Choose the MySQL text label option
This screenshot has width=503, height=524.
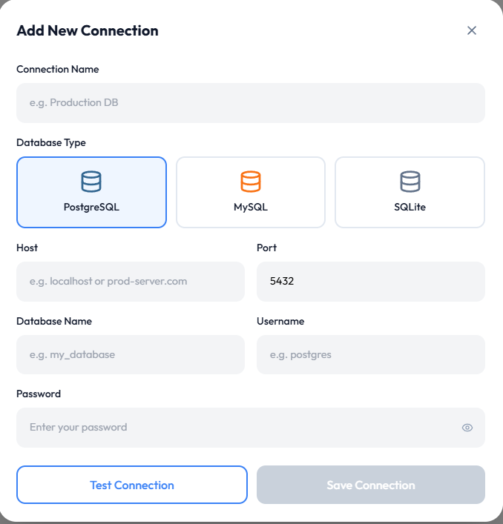251,208
